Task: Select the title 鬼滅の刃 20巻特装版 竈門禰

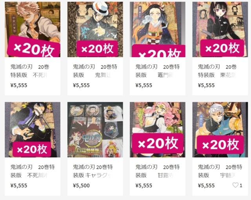Action: pyautogui.click(x=158, y=71)
